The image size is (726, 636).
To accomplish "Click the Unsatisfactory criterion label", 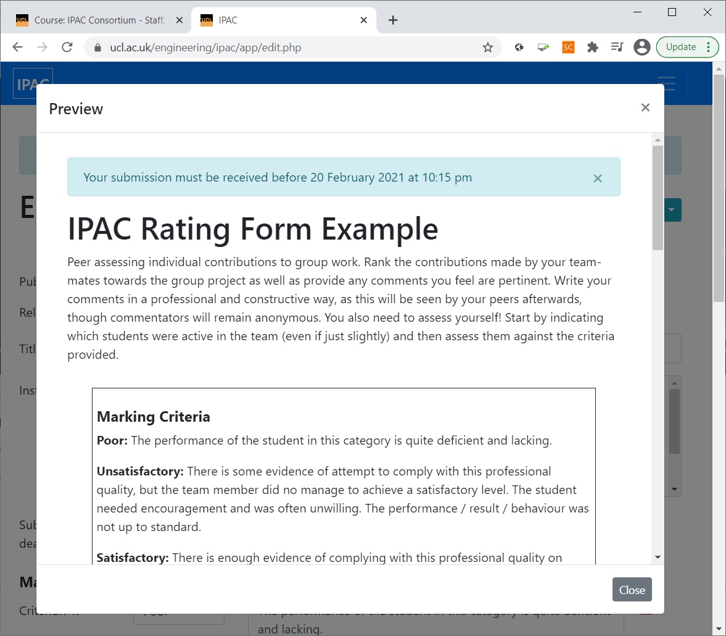I will pyautogui.click(x=140, y=471).
